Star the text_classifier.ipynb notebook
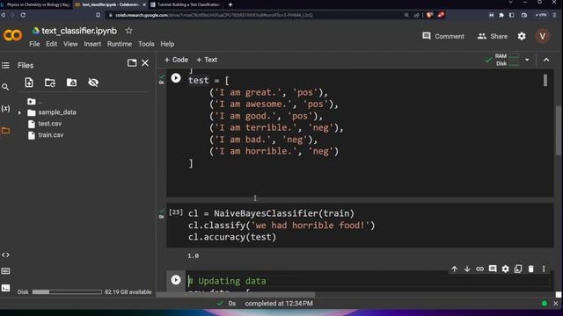The image size is (563, 316). tap(129, 31)
